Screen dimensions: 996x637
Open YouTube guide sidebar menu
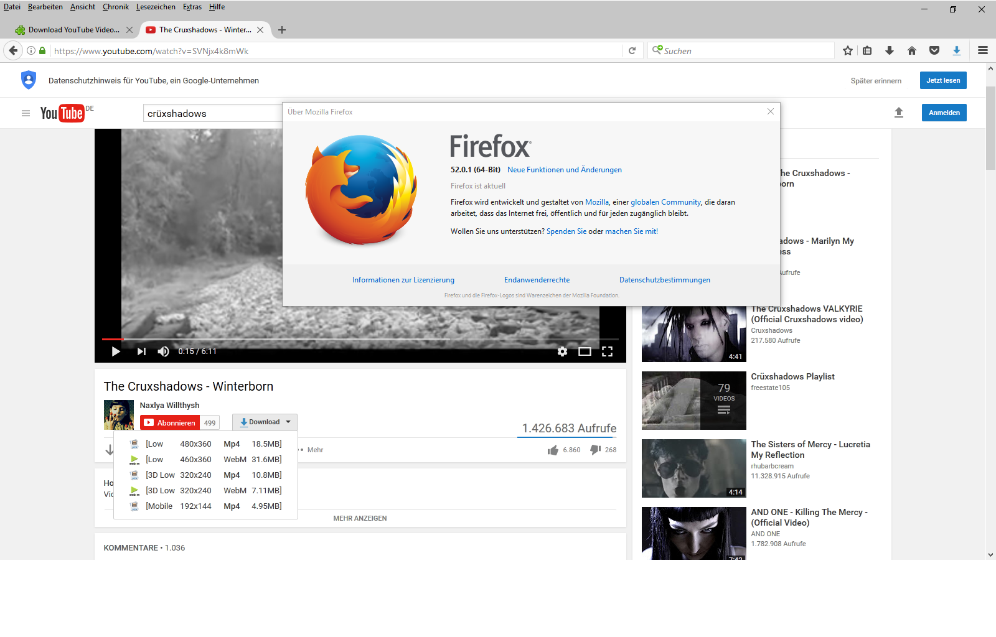(x=26, y=113)
